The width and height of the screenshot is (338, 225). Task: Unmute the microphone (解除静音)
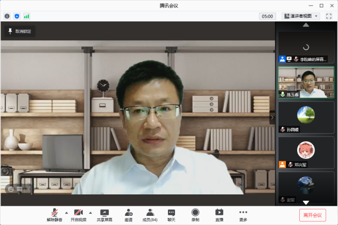[x=54, y=214]
